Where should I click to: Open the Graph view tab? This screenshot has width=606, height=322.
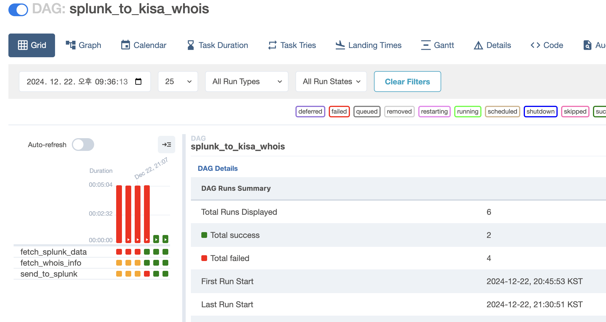pos(83,45)
